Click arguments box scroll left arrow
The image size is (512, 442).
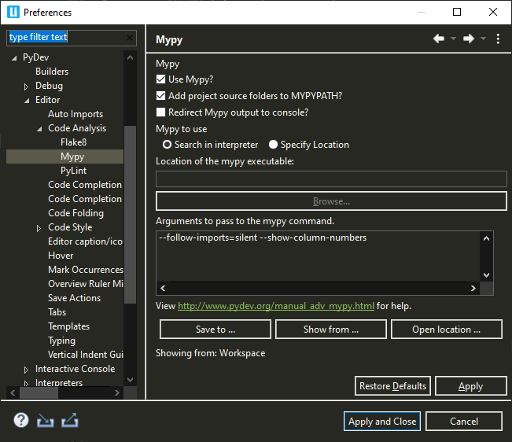163,289
